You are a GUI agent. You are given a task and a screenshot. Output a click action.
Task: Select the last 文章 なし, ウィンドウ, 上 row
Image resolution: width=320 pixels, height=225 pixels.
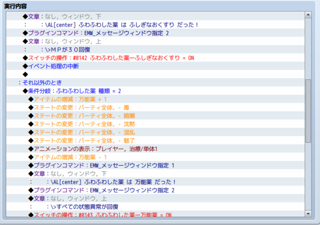pyautogui.click(x=155, y=198)
